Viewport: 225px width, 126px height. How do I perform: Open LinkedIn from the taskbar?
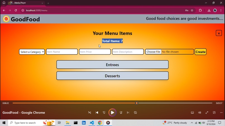point(84,123)
